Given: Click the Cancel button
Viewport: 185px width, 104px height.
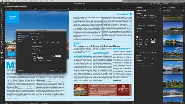Looking at the screenshot, I should [x=52, y=70].
